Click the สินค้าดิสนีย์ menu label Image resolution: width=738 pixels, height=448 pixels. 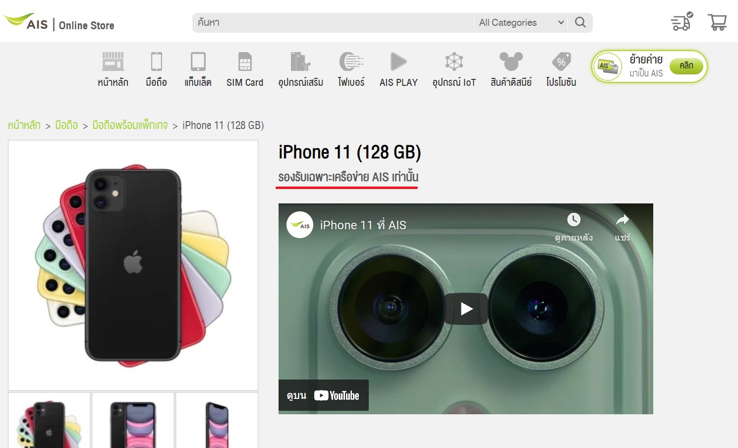pyautogui.click(x=511, y=82)
